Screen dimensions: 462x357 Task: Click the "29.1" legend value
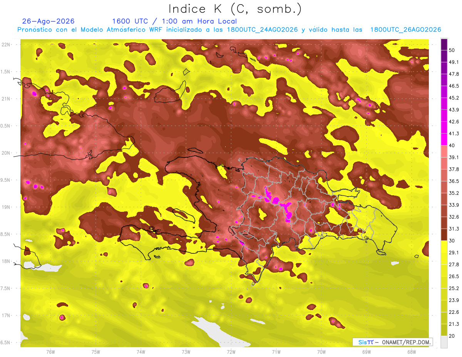click(454, 252)
